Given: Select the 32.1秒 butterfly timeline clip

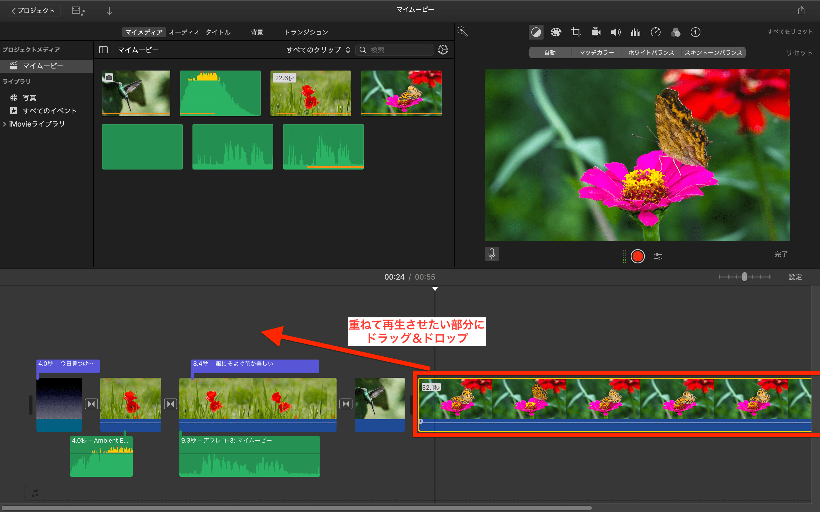Looking at the screenshot, I should (615, 404).
